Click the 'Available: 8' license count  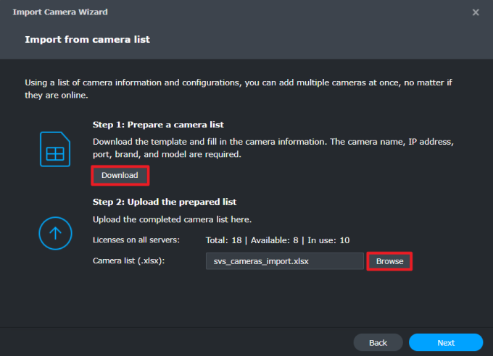[x=276, y=240]
